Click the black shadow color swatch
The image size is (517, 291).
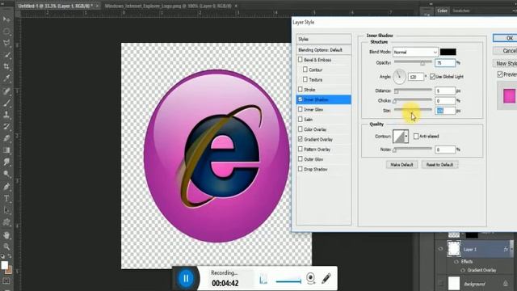click(x=448, y=52)
